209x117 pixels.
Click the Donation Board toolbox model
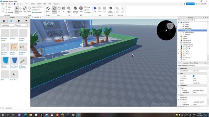pyautogui.click(x=23, y=49)
